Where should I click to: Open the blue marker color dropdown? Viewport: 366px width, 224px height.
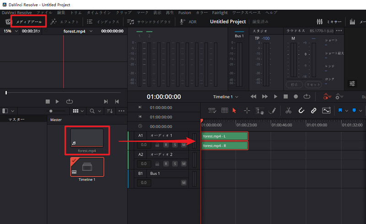(x=361, y=110)
